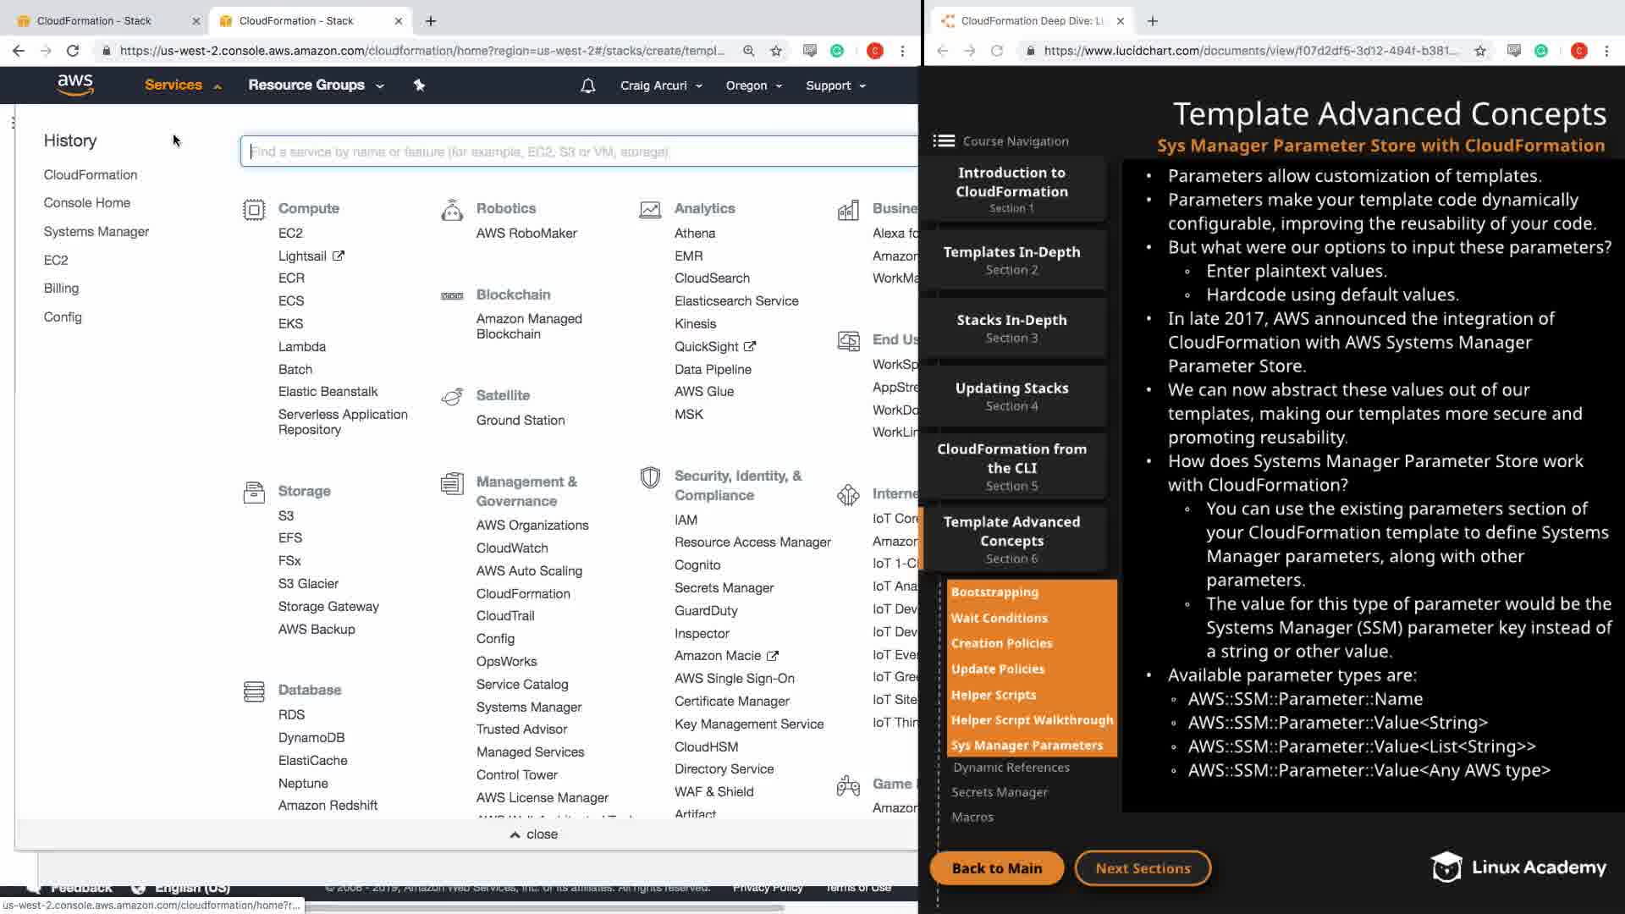Click the find a service search field
Viewport: 1625px width, 914px height.
point(578,151)
